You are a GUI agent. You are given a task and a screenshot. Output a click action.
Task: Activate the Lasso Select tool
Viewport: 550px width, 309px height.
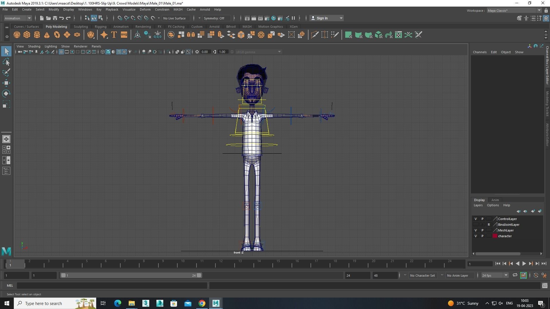[x=6, y=62]
